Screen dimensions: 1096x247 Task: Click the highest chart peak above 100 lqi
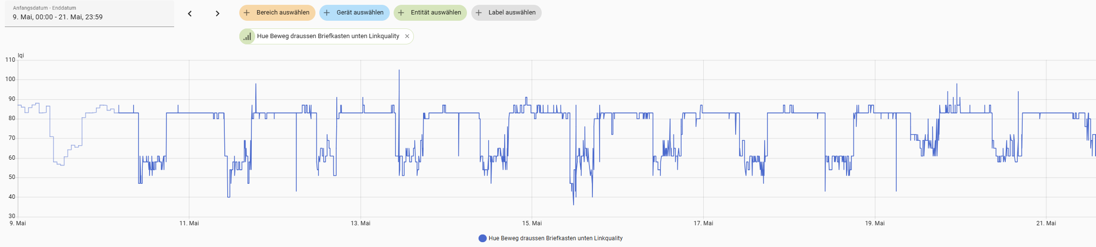[x=399, y=70]
